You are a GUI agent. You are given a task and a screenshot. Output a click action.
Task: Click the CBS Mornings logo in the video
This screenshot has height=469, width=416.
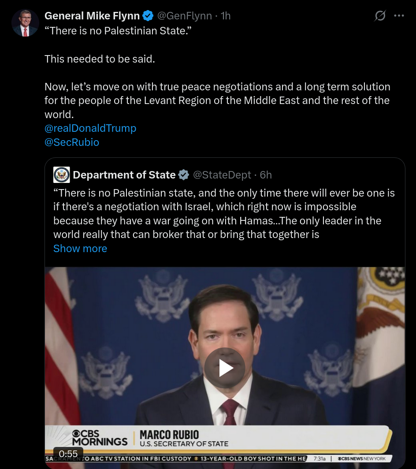[100, 438]
